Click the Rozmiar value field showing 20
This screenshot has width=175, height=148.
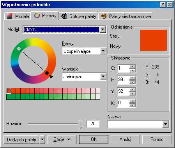pos(93,124)
